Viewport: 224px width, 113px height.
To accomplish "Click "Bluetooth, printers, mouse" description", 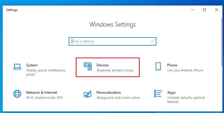I will (115, 70).
